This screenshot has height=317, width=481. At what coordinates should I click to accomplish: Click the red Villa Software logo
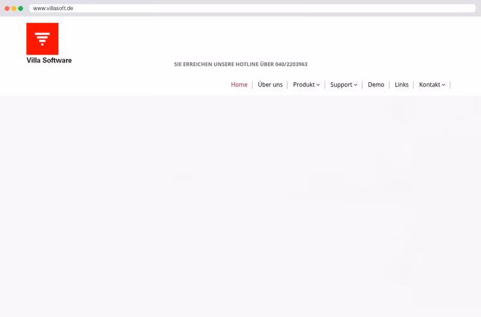(x=42, y=38)
